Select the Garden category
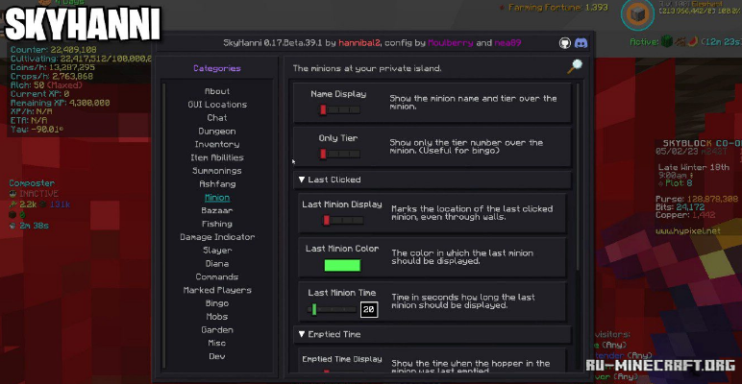This screenshot has width=742, height=384. pyautogui.click(x=217, y=329)
